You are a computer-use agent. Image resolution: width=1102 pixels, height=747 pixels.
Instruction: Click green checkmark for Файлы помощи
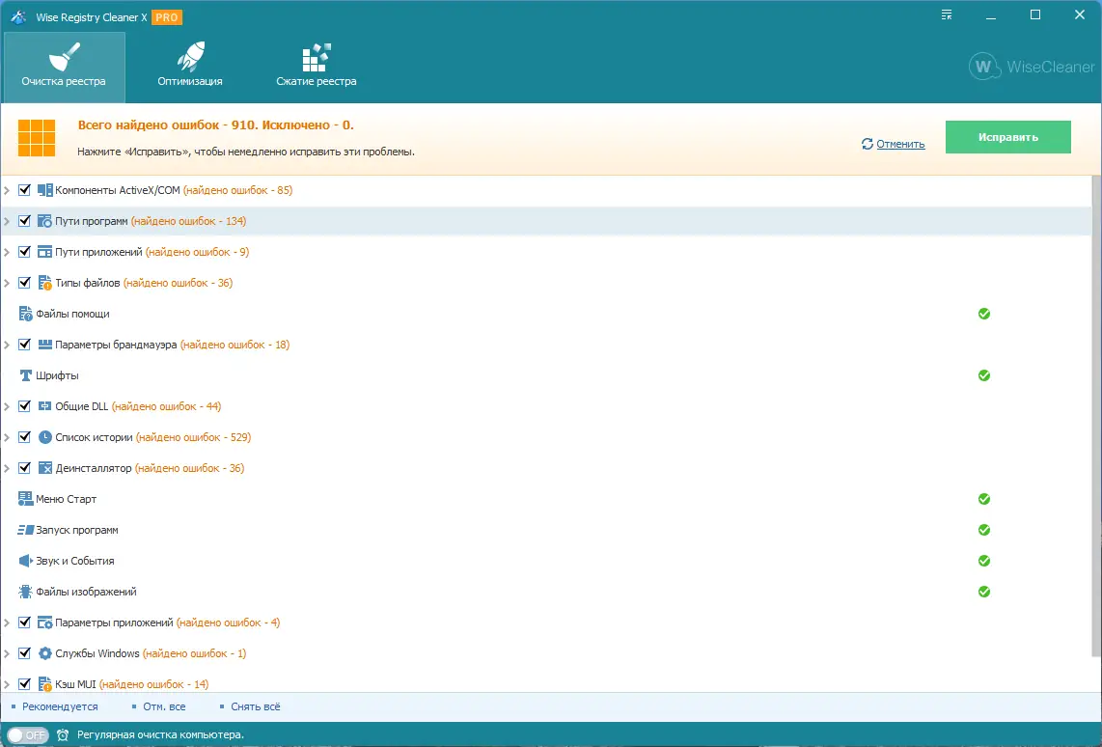[984, 314]
